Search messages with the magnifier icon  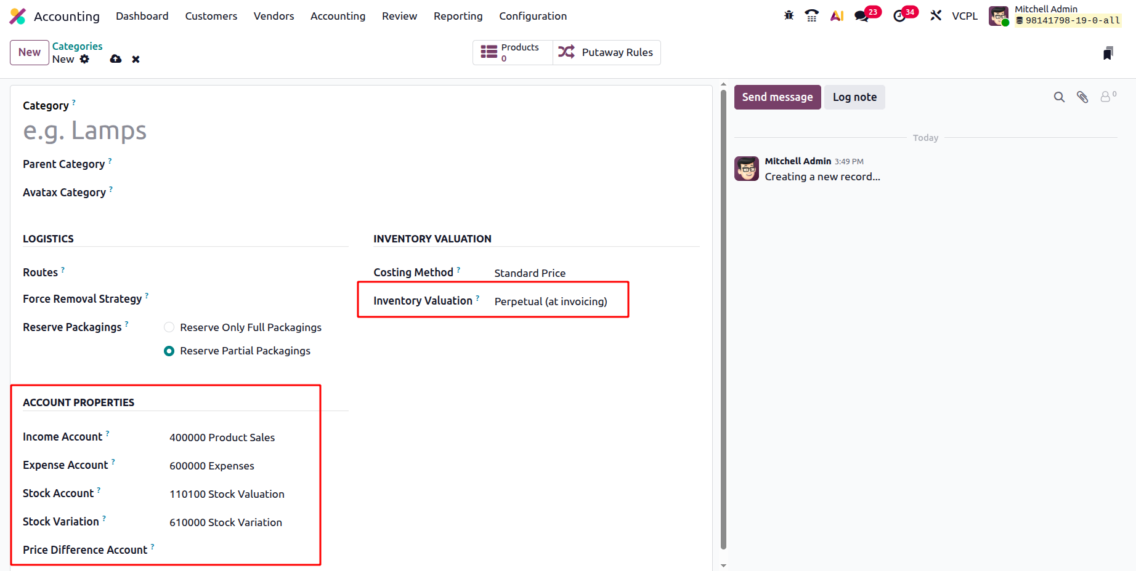pyautogui.click(x=1059, y=97)
